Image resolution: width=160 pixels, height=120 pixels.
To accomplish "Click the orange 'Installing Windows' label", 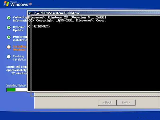I will (x=20, y=48).
